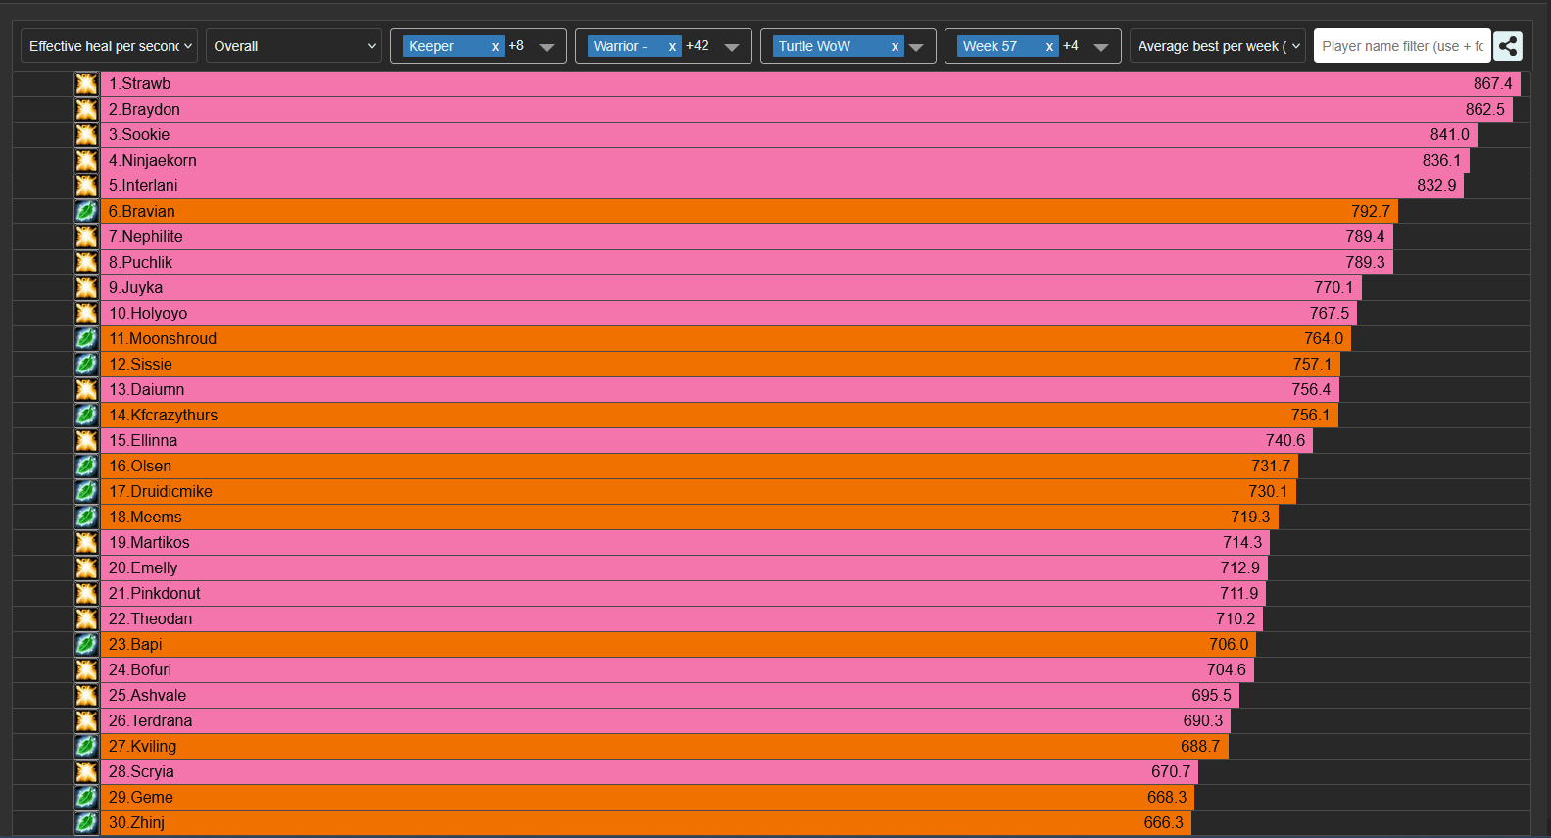Expand the Warrior class multi-select arrow
Viewport: 1551px width, 838px height.
(x=732, y=47)
